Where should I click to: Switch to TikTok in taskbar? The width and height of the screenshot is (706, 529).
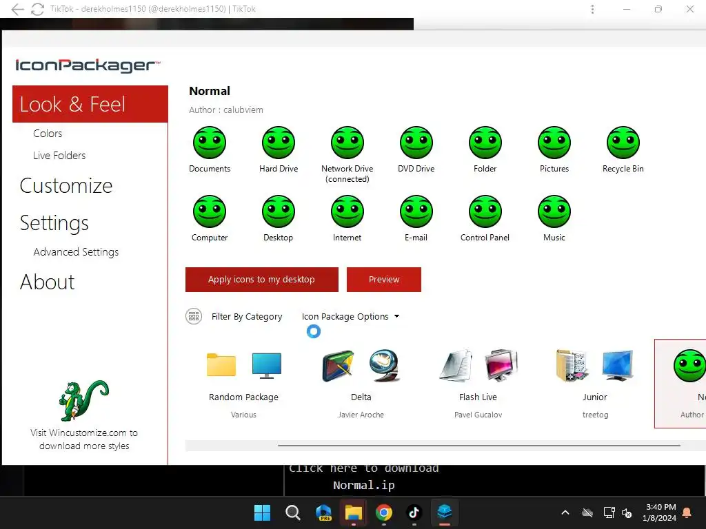coord(414,512)
